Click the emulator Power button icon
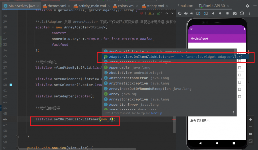Viewport: 258px width, 150px height. tap(180, 14)
